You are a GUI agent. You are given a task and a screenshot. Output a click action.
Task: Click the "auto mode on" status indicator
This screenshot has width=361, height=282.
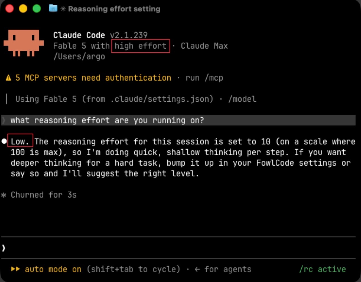pyautogui.click(x=53, y=269)
